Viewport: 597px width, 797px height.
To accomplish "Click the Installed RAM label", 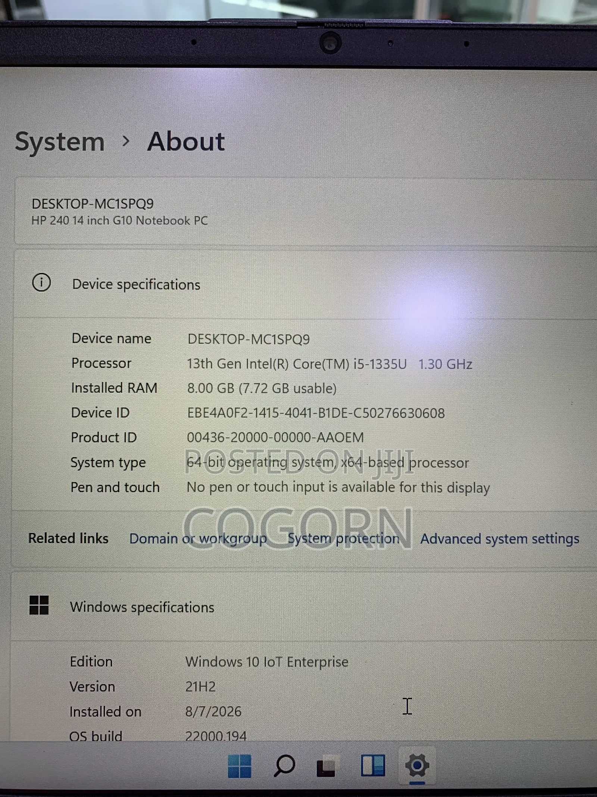I will coord(114,388).
